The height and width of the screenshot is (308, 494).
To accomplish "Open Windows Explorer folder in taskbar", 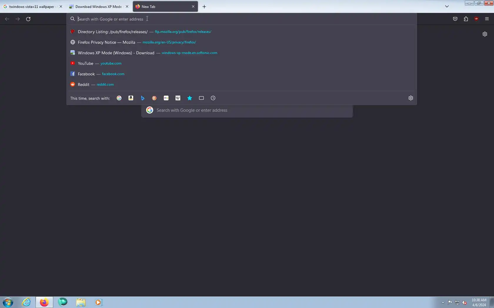I will click(x=81, y=302).
